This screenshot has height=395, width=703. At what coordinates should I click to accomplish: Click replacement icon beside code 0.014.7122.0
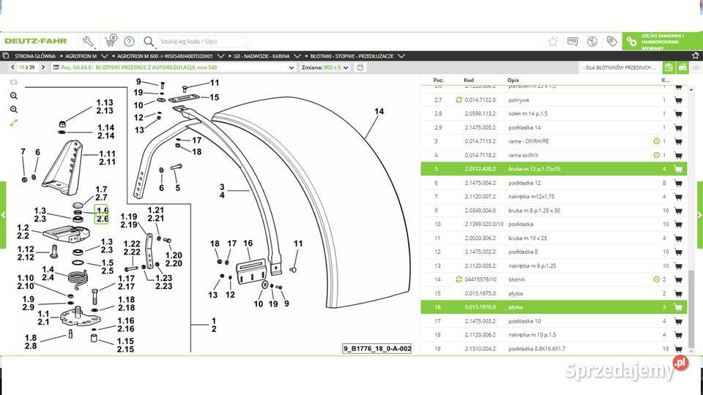[458, 100]
